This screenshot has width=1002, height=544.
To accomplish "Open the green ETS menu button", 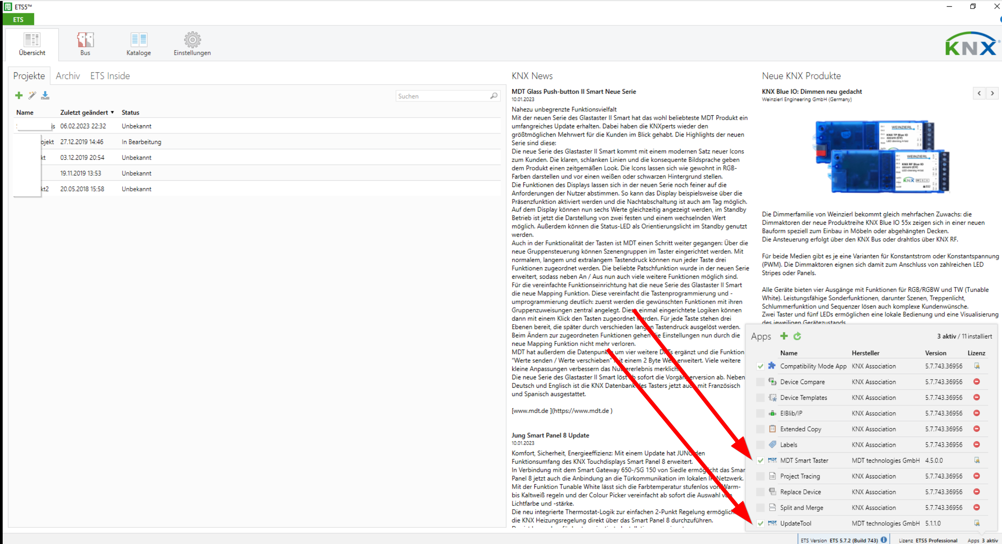I will [18, 19].
